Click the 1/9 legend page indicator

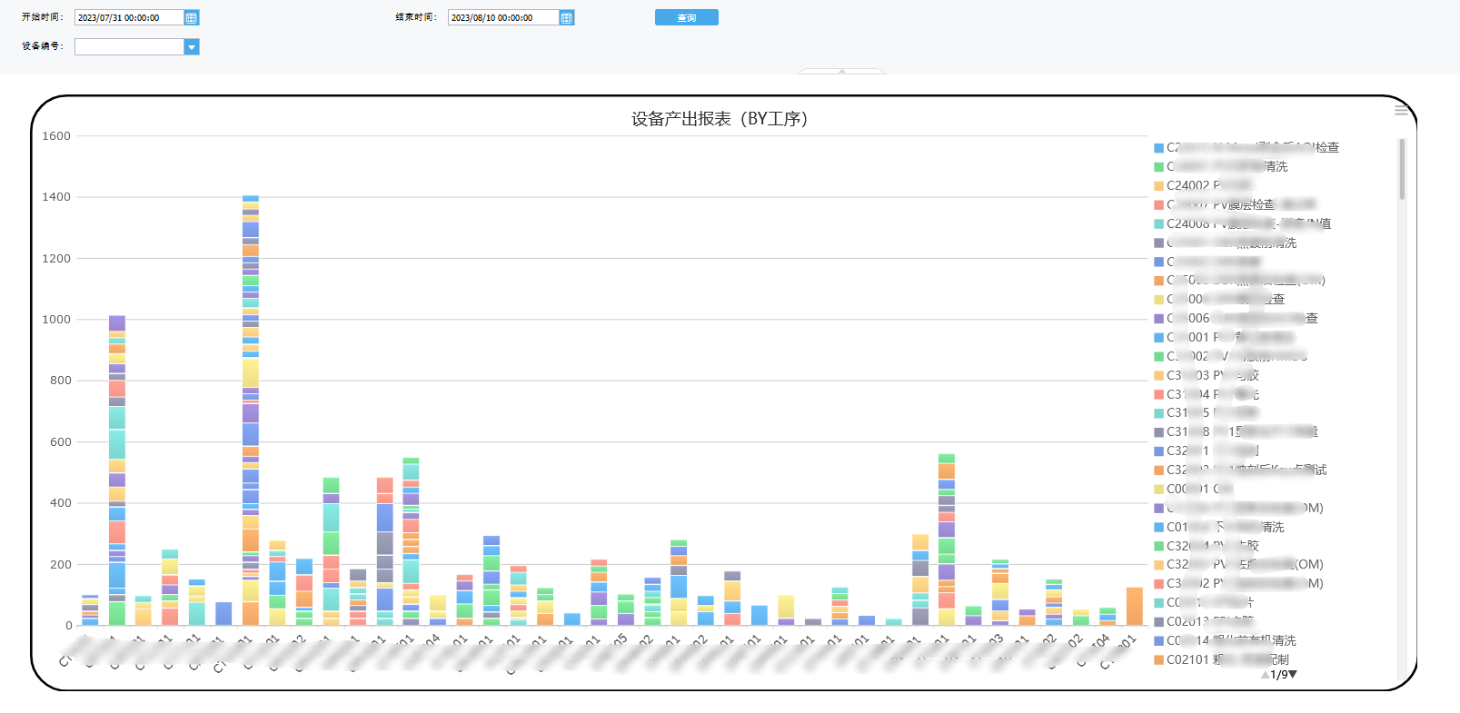[x=1279, y=675]
